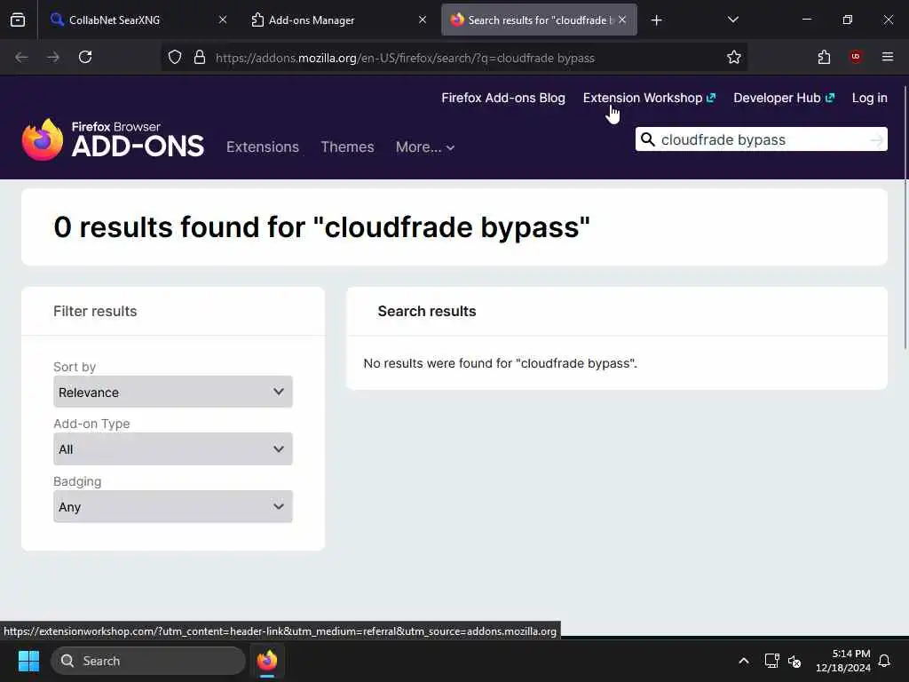Open the Sort by Relevance dropdown
This screenshot has height=682, width=909.
[x=173, y=392]
